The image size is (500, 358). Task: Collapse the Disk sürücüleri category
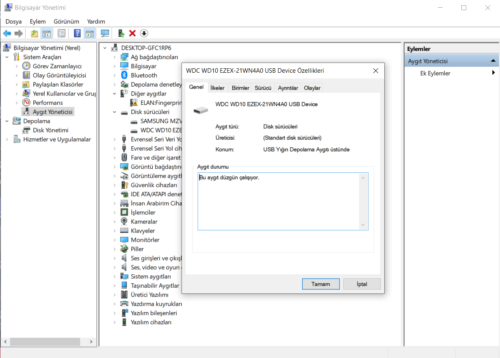[115, 112]
